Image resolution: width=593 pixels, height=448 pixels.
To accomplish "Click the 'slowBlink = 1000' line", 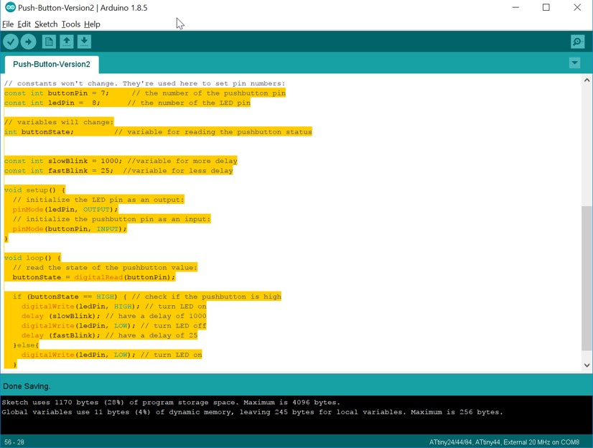I will (121, 161).
